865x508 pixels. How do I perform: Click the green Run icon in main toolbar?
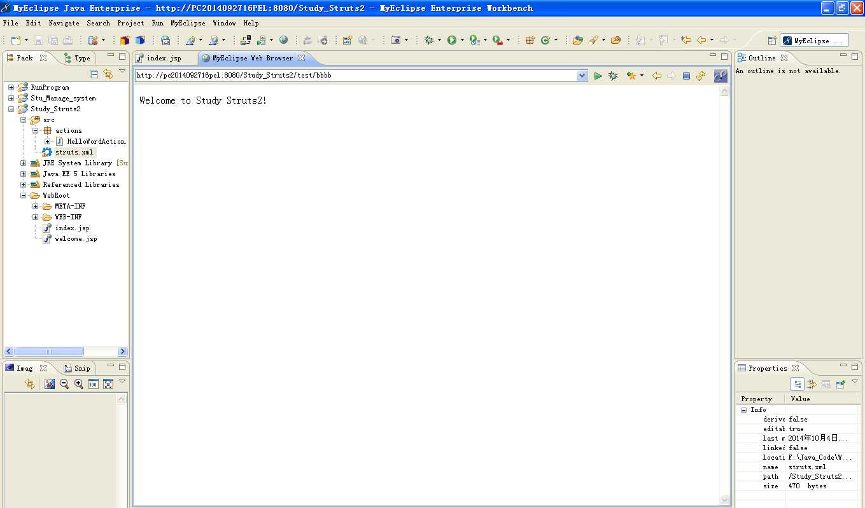click(x=451, y=40)
